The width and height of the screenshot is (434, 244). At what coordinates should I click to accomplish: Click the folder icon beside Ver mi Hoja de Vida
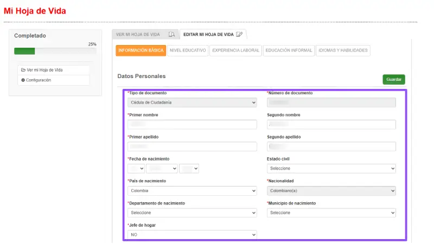coord(23,70)
